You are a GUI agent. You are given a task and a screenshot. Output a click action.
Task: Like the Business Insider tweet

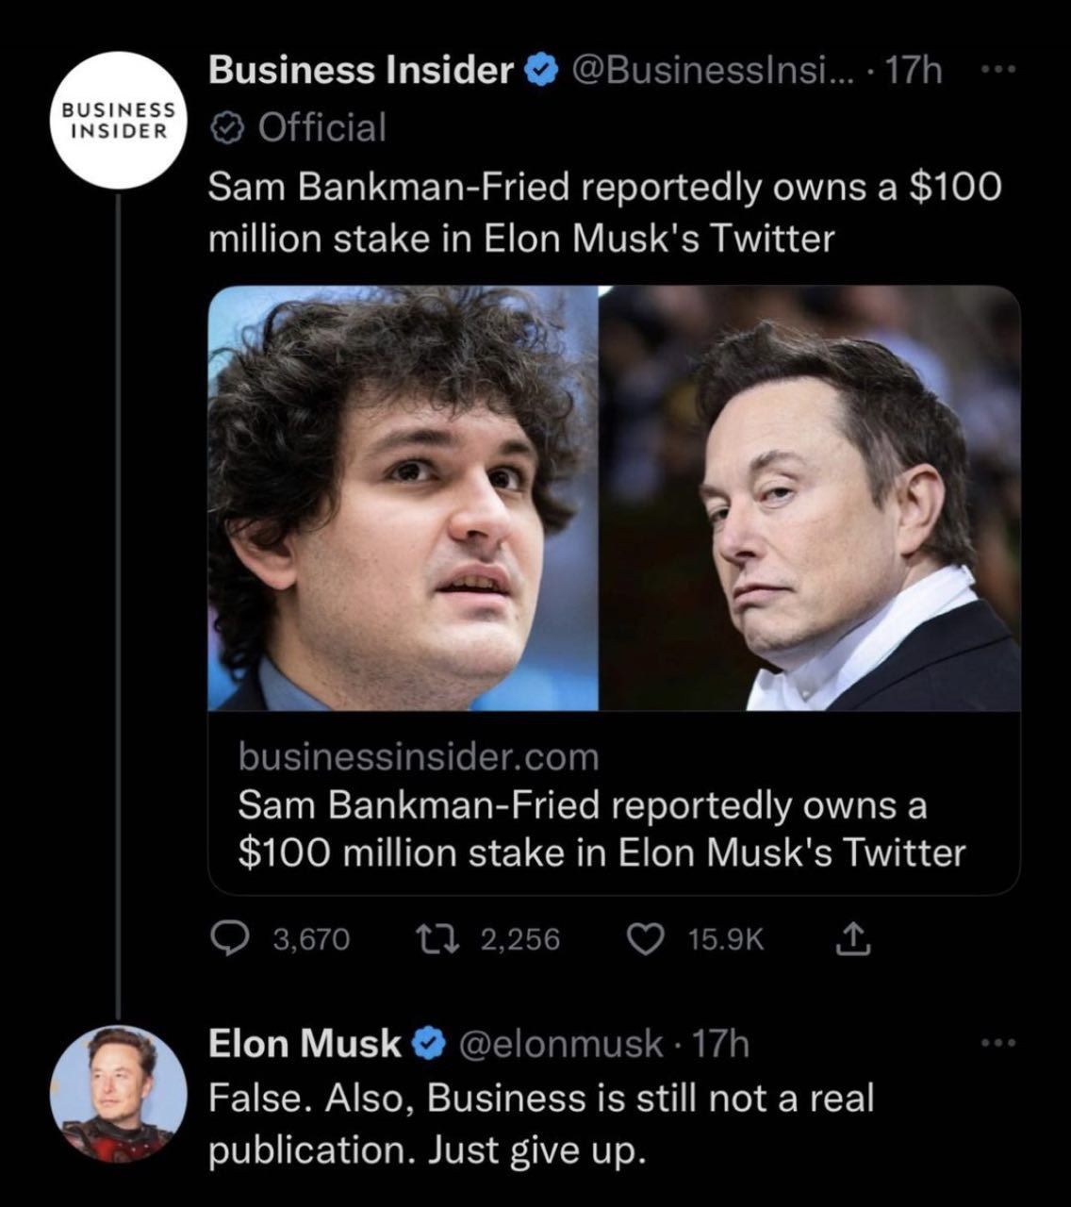point(646,938)
